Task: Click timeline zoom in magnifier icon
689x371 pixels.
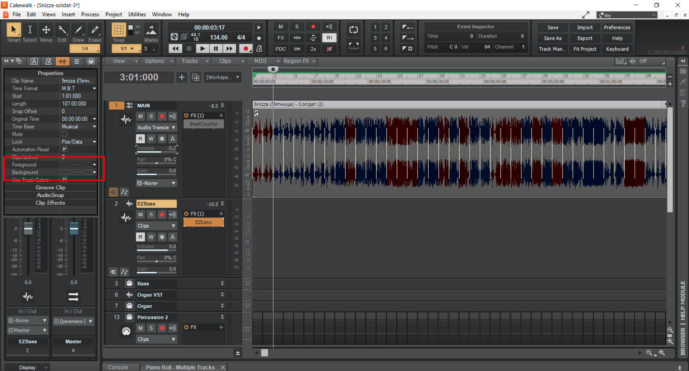Action: coord(662,353)
